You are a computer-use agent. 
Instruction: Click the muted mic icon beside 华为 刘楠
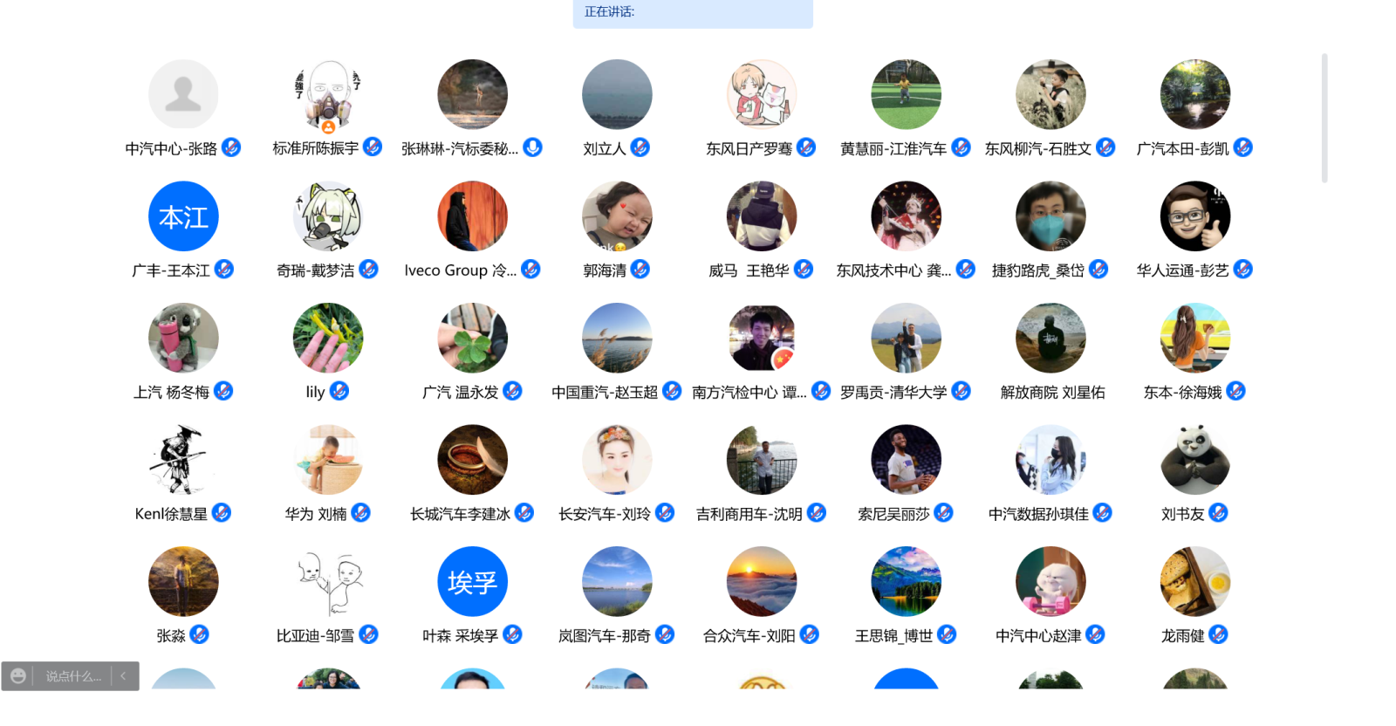pos(361,513)
